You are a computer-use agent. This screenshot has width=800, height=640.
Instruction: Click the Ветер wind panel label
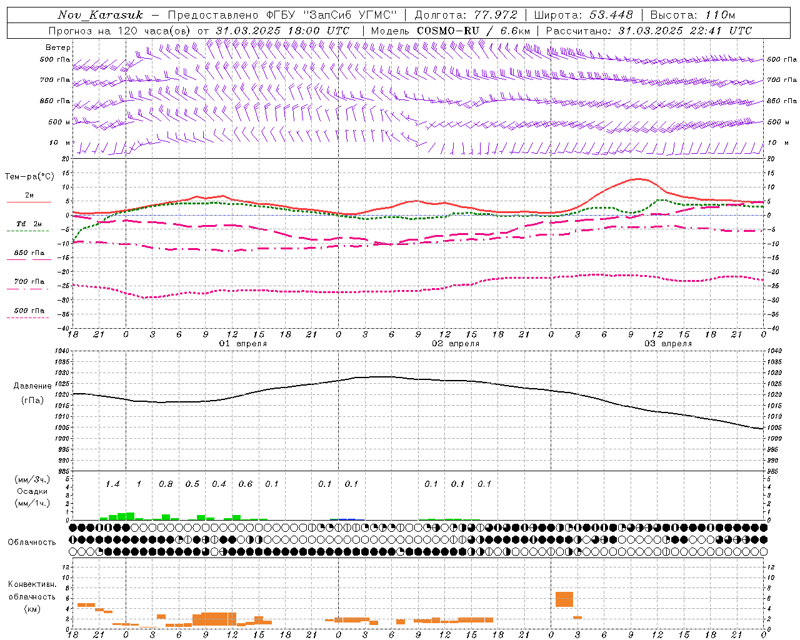click(58, 47)
